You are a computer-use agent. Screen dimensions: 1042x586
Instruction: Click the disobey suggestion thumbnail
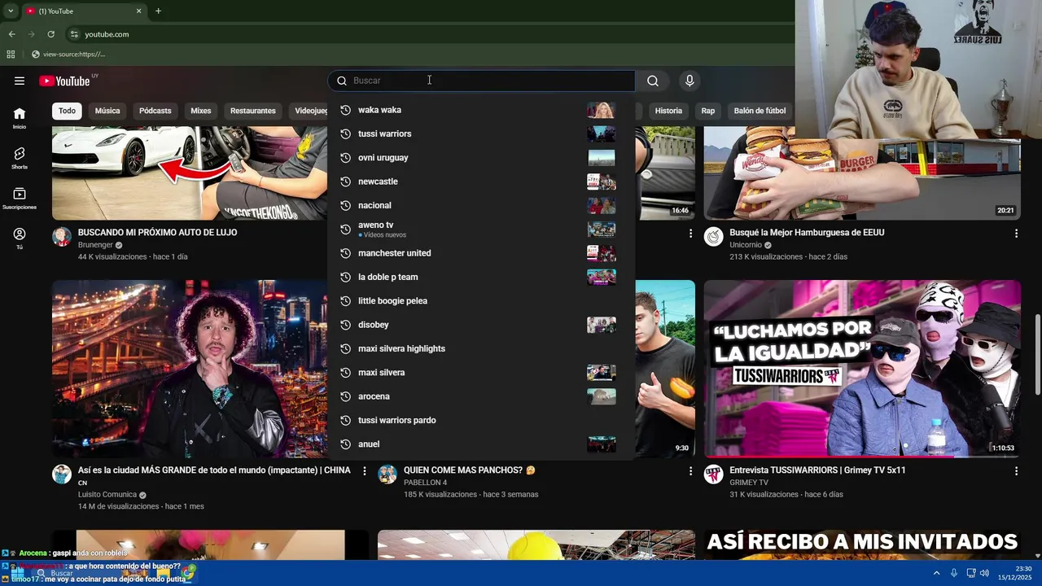pos(602,325)
